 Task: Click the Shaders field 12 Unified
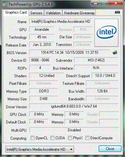pyautogui.click(x=47, y=76)
